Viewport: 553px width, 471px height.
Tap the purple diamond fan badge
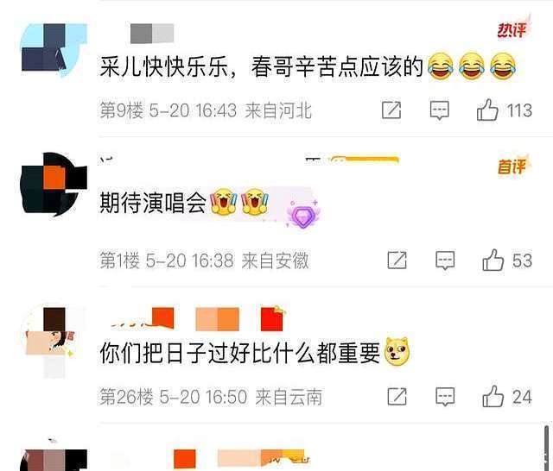point(303,214)
